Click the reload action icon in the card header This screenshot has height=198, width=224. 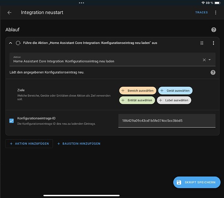tap(18, 43)
